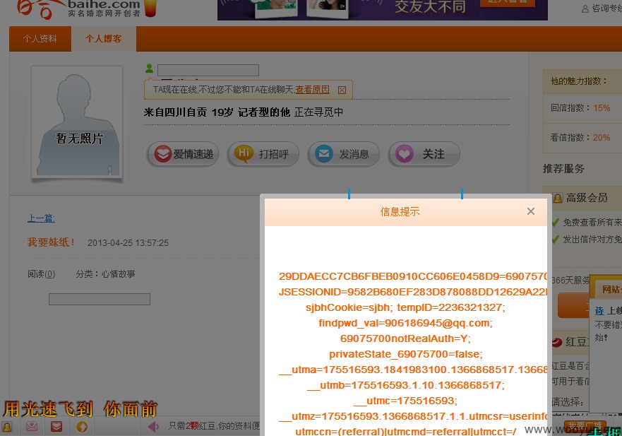Open the 阅读(0) read count link
This screenshot has height=436, width=622.
41,274
